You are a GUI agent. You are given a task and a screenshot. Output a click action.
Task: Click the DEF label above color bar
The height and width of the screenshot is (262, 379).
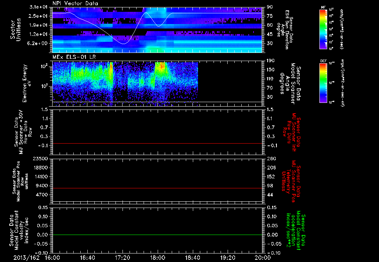click(x=323, y=61)
